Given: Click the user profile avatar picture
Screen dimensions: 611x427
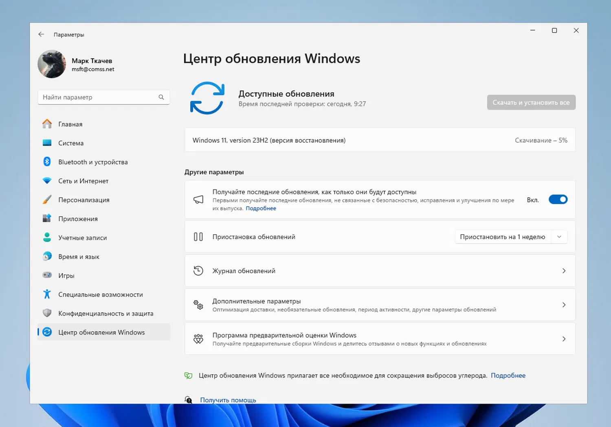Looking at the screenshot, I should (52, 64).
